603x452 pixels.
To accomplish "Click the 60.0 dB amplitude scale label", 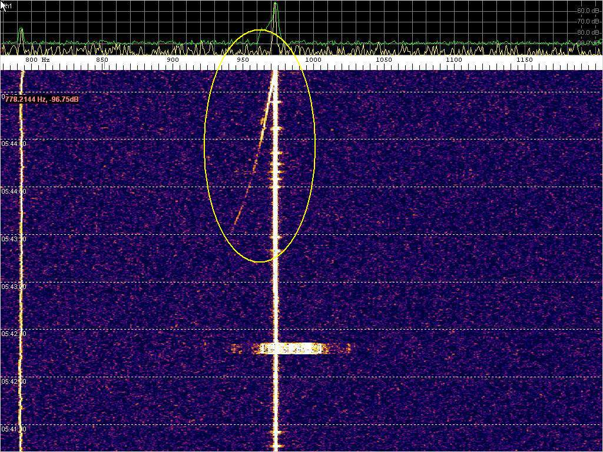I will point(588,11).
